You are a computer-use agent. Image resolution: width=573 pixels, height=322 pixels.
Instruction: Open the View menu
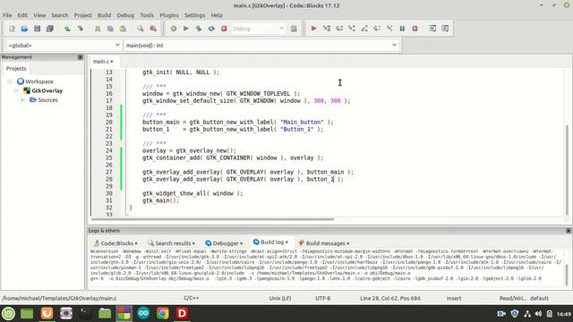[x=39, y=15]
